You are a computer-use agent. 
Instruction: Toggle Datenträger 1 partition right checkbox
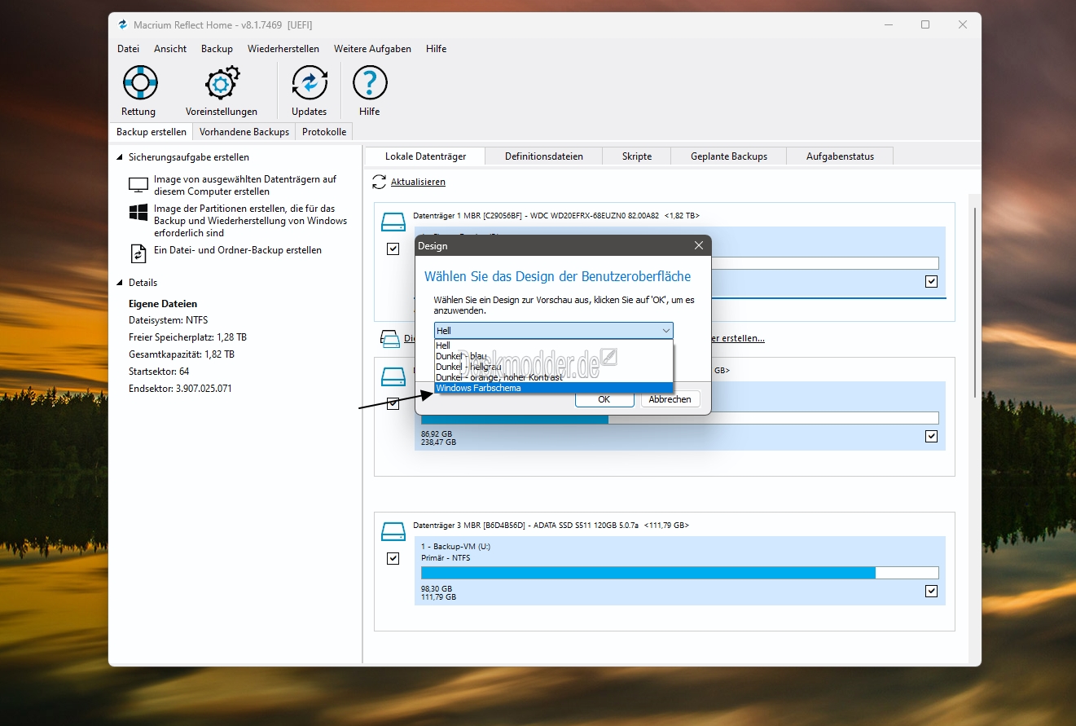point(931,281)
